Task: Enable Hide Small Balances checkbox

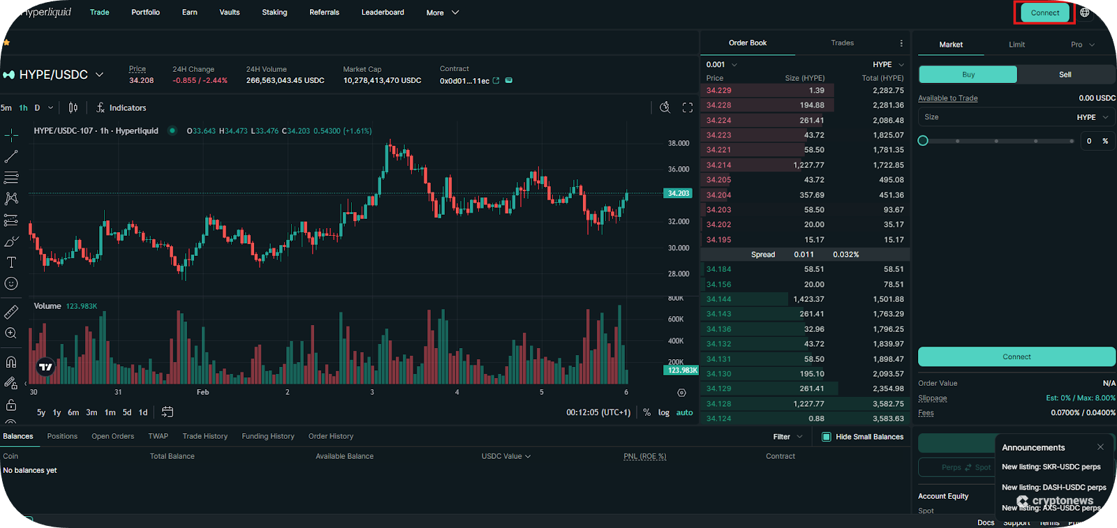Action: 827,437
